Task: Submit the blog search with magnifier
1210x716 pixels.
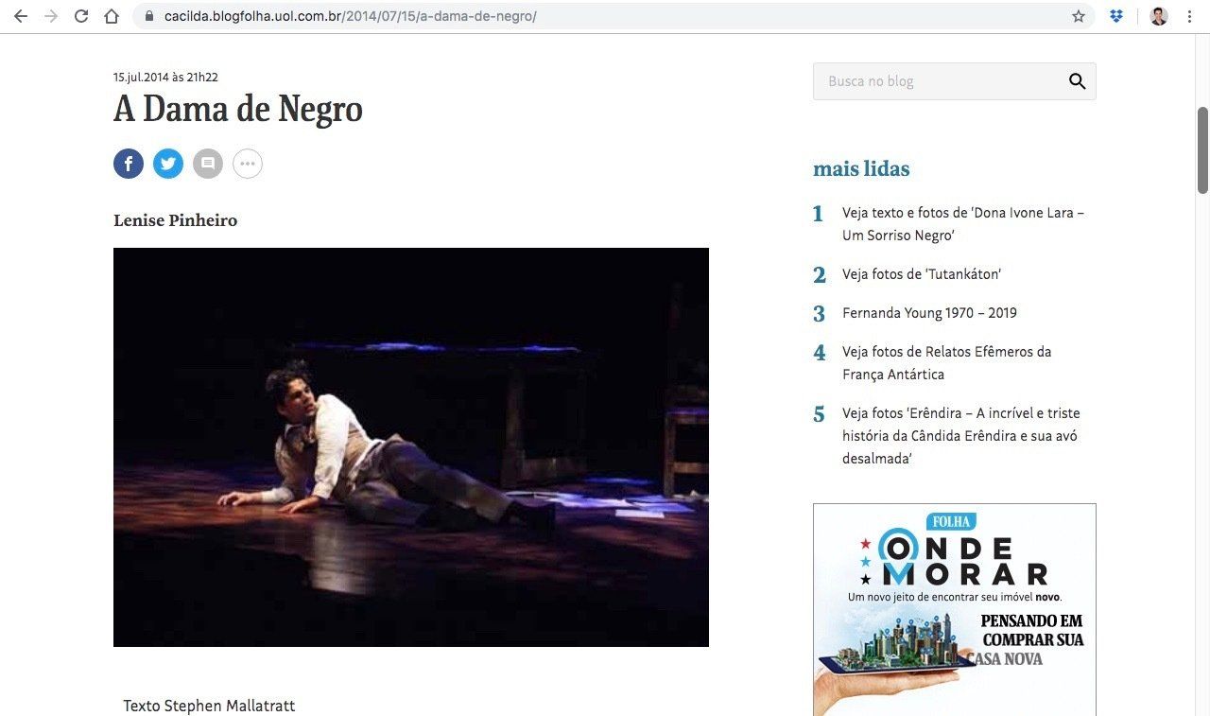Action: pos(1077,81)
